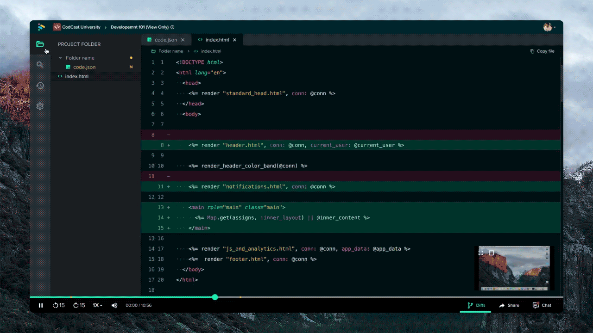Expand the picture-in-picture video thumbnail

[480, 252]
